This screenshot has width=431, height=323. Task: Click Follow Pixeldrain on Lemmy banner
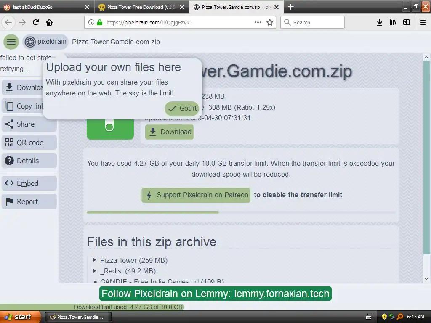[215, 294]
